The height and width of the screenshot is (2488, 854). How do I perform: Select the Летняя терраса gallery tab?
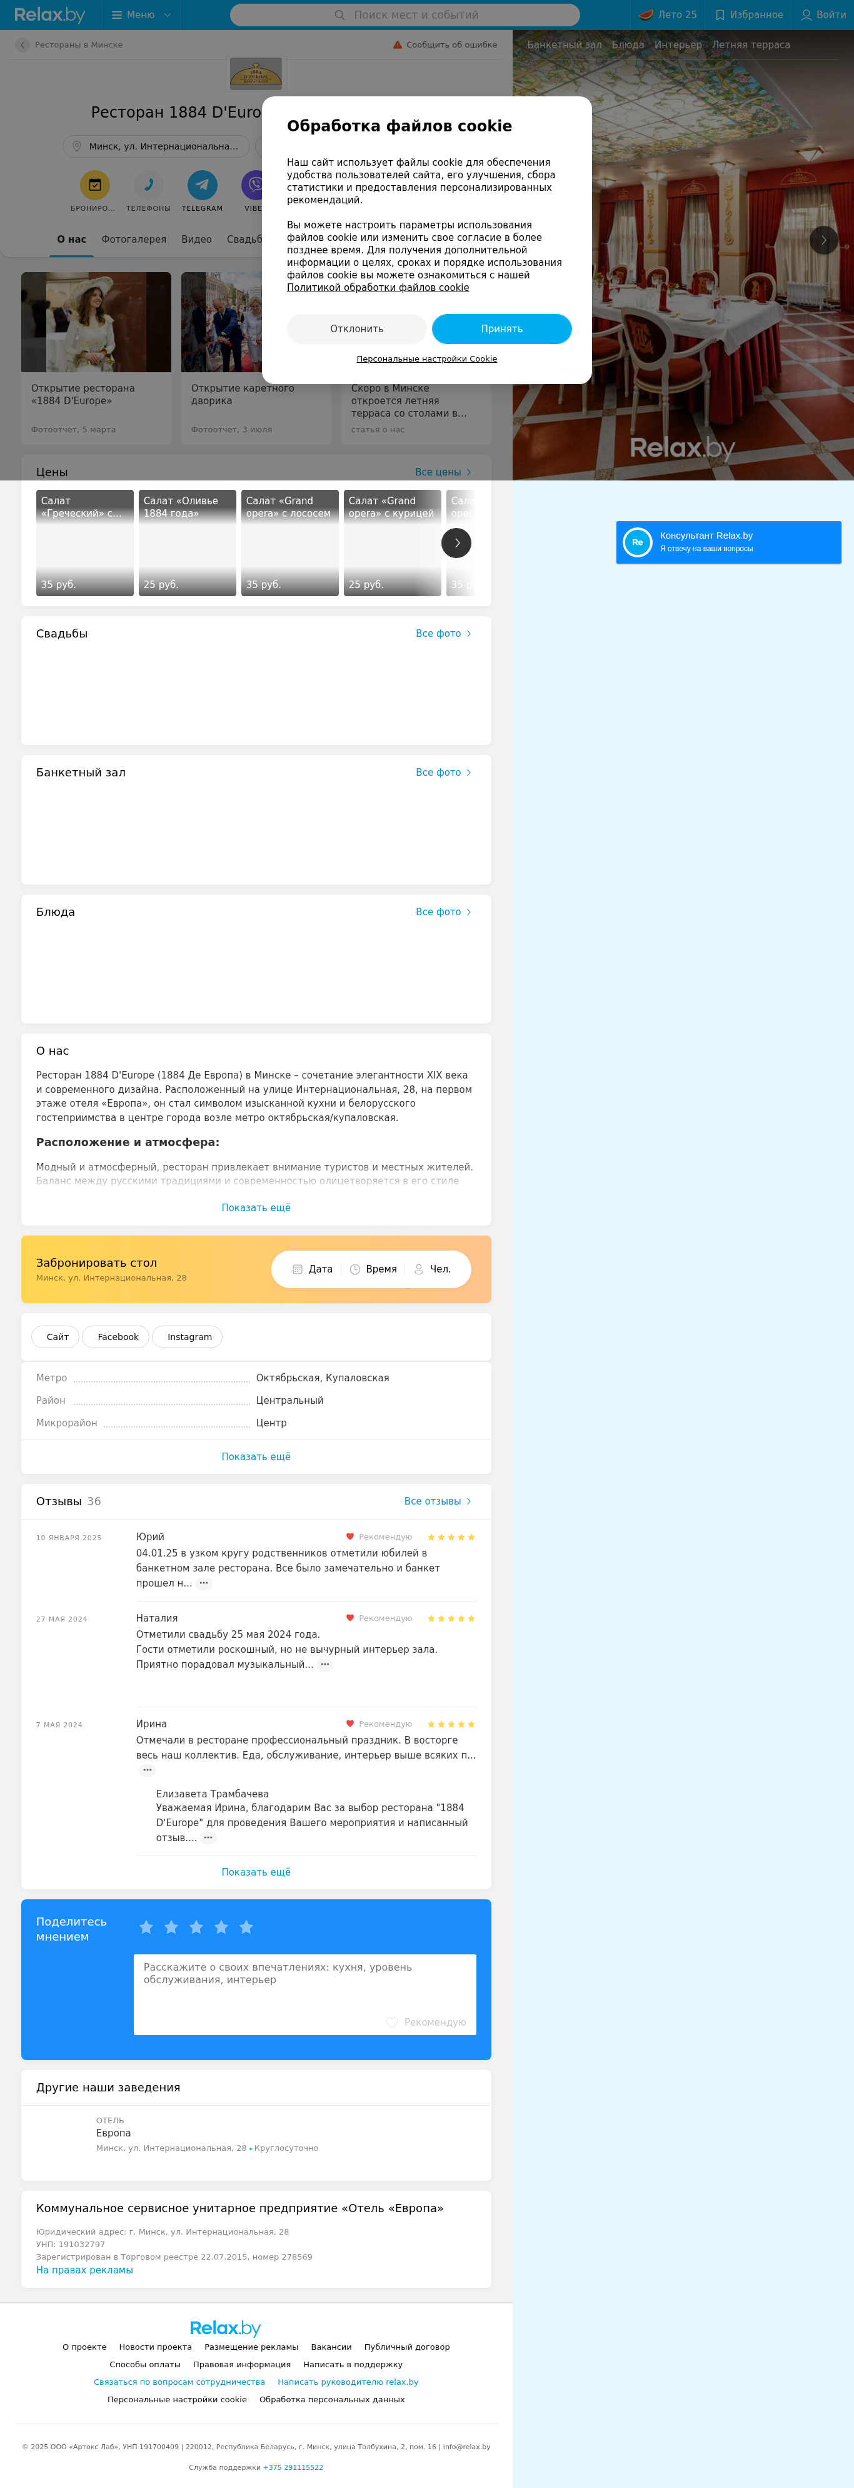pyautogui.click(x=751, y=44)
